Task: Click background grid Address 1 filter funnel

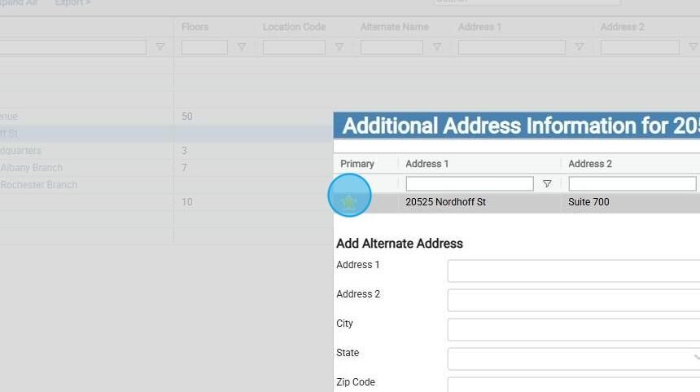Action: click(580, 46)
